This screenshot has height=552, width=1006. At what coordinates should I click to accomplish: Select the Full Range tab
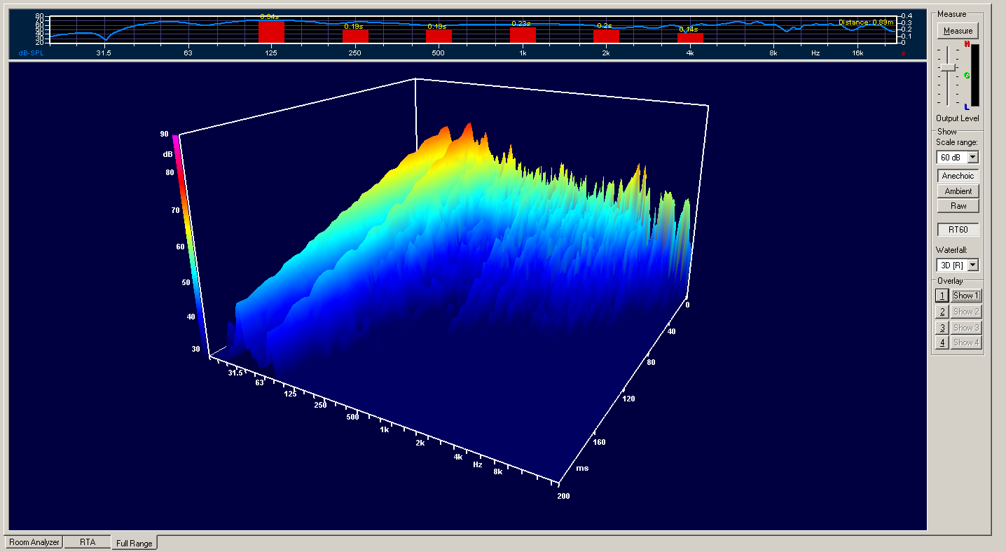click(x=135, y=543)
